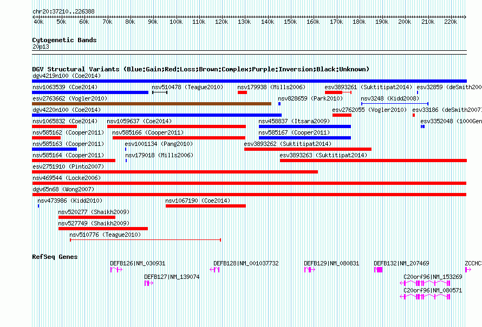The image size is (482, 327).
Task: Open the dgv4220n100 (Coe2014) blue bar
Action: (157, 115)
